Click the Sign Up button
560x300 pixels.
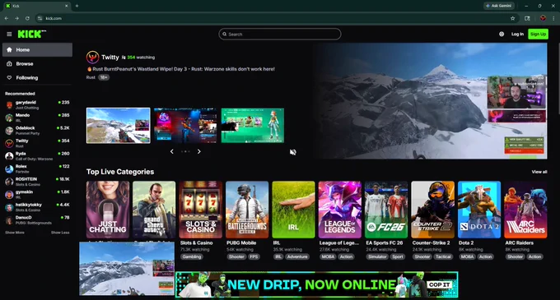click(x=538, y=35)
